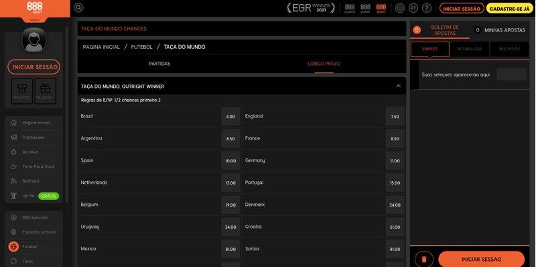Image resolution: width=536 pixels, height=267 pixels.
Task: Switch to Longo Prazo tab
Action: click(x=324, y=64)
